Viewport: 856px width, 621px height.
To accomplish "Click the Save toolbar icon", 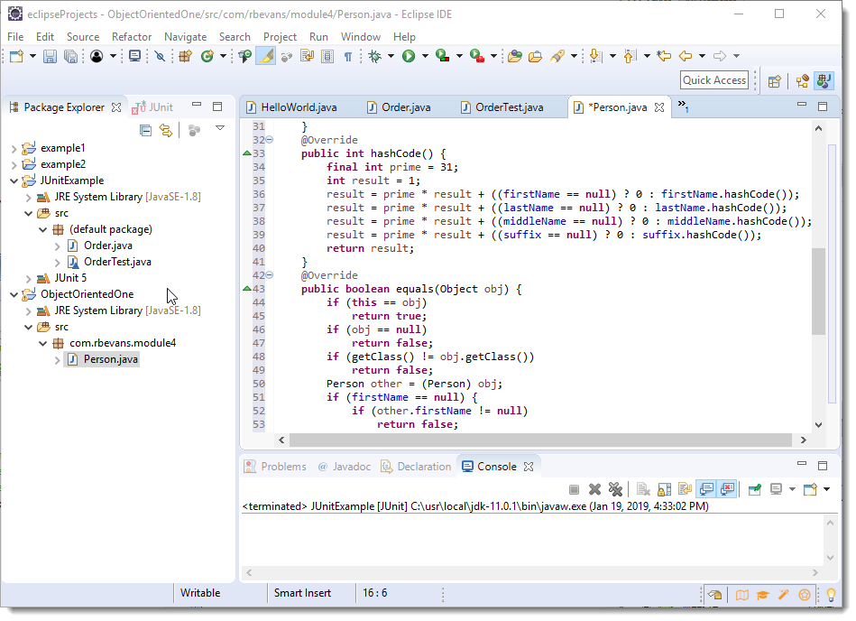I will click(50, 56).
